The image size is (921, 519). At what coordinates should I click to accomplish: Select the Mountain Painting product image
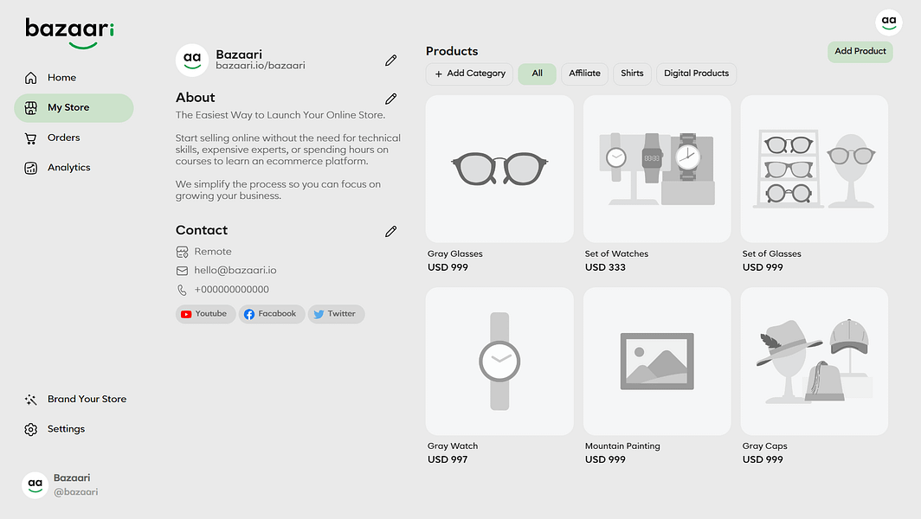(x=657, y=361)
